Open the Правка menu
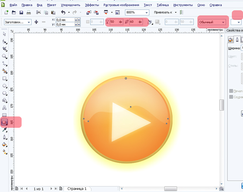The image size is (243, 192). (27, 5)
